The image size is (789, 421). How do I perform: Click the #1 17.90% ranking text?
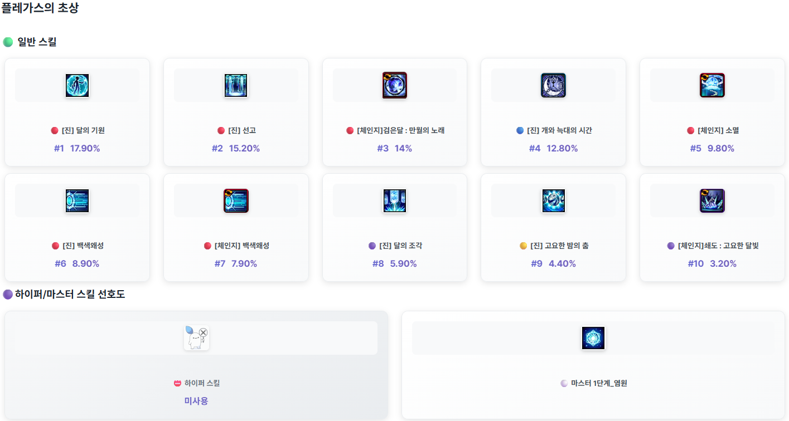tap(77, 149)
